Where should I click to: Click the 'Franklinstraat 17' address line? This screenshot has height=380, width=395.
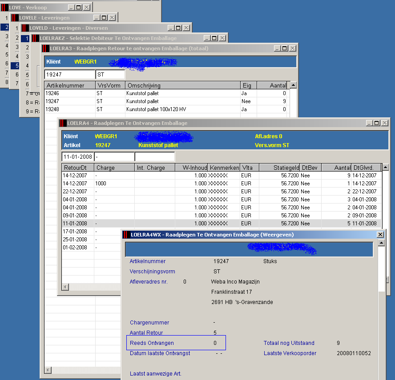click(231, 292)
